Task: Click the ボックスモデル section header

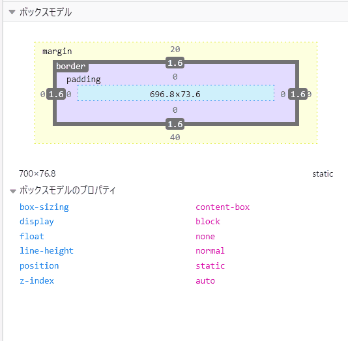Action: pyautogui.click(x=175, y=12)
